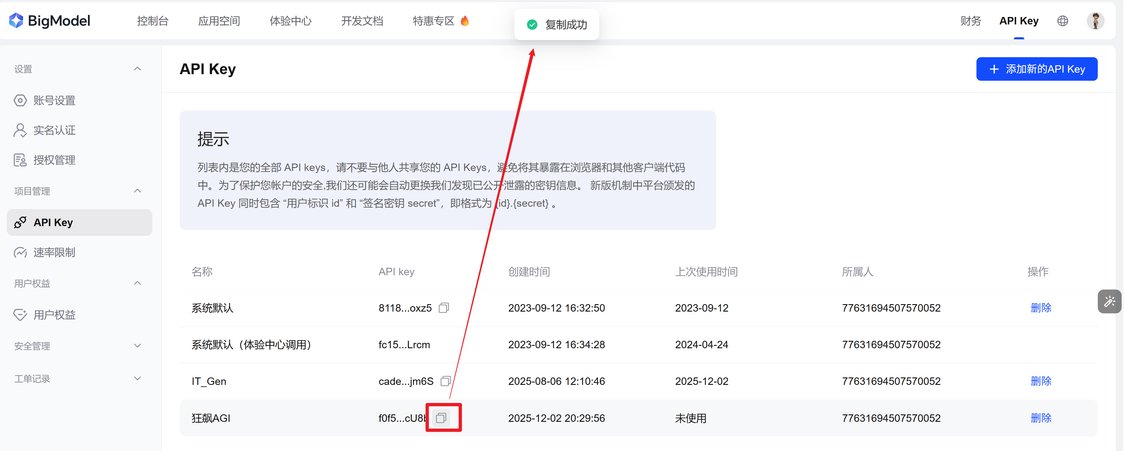Go to 开发文档 tab

[362, 21]
